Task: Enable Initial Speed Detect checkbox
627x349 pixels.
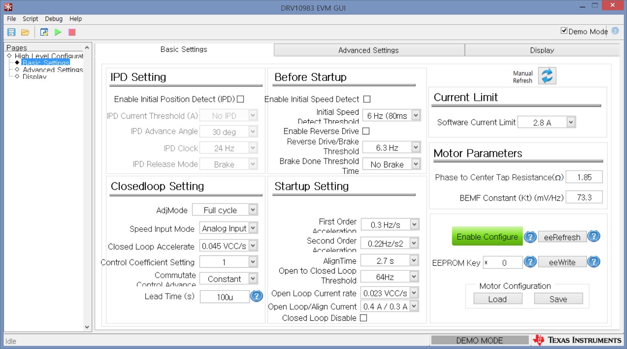Action: (367, 99)
